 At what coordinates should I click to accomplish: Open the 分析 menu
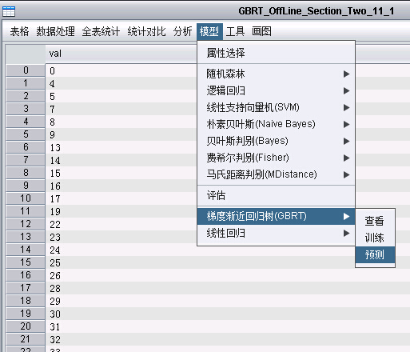tap(182, 31)
